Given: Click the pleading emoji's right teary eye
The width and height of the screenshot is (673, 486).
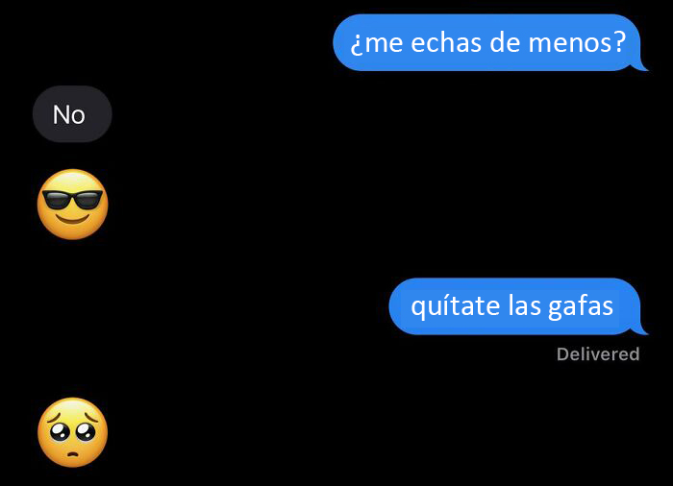Looking at the screenshot, I should pyautogui.click(x=87, y=431).
